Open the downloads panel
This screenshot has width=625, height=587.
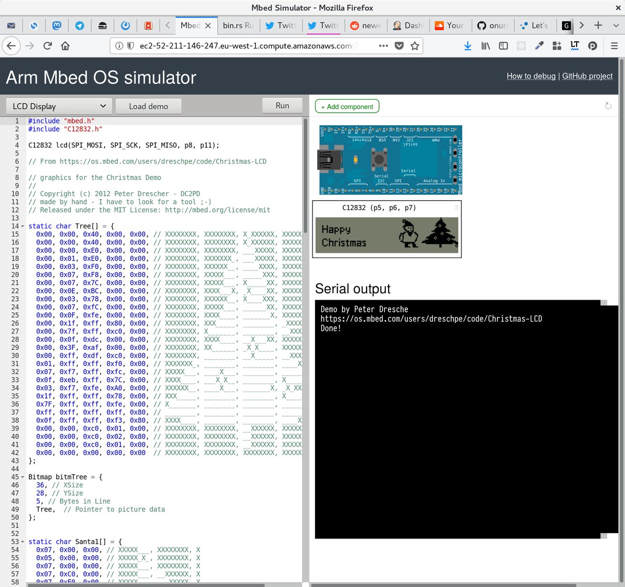tap(468, 46)
